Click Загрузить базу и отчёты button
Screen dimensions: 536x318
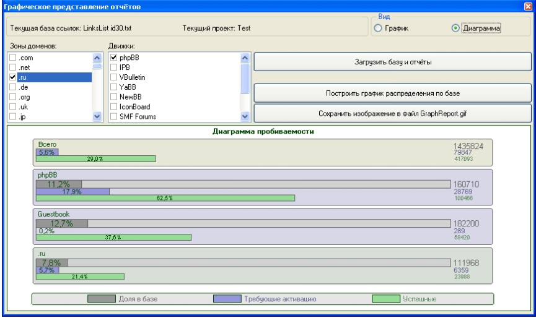[x=392, y=62]
